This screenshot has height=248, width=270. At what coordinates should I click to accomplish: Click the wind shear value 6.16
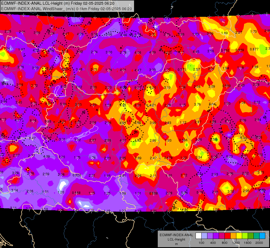coord(33,121)
